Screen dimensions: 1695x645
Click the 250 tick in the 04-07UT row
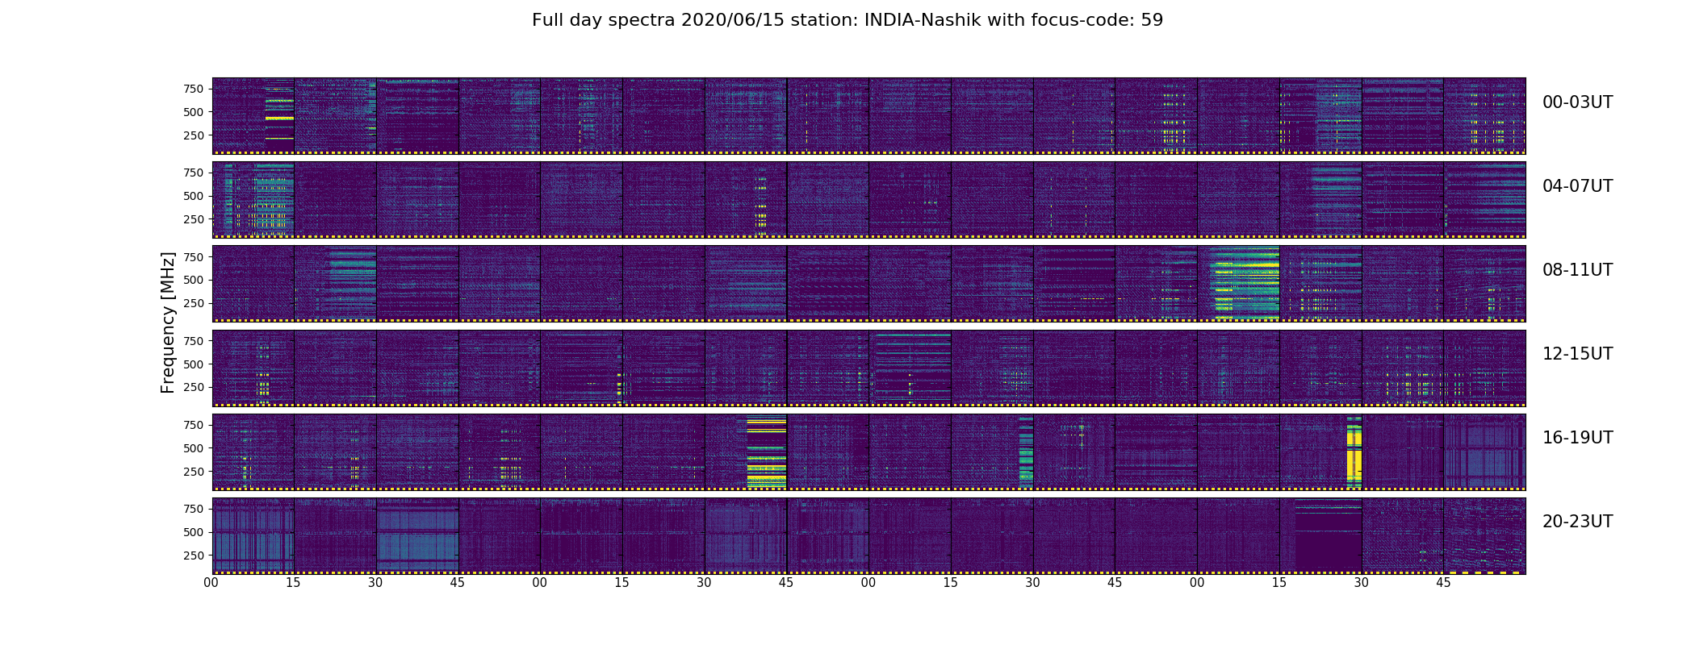pos(193,219)
